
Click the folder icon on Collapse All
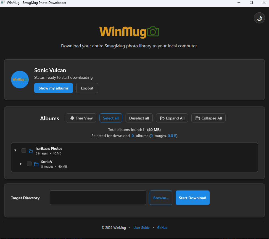pyautogui.click(x=198, y=118)
